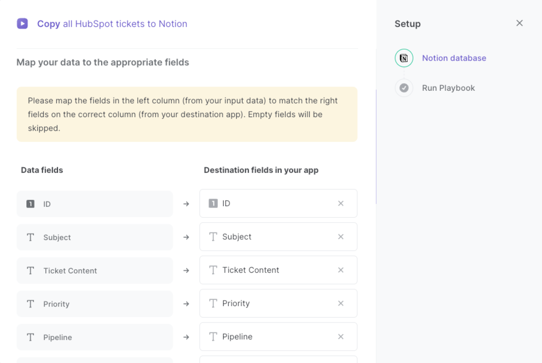The image size is (542, 363).
Task: Click 'Destination fields in your app' heading
Action: (x=261, y=170)
